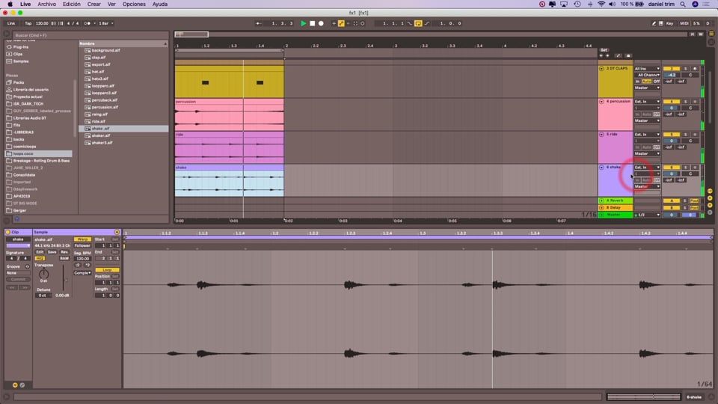Screen dimensions: 718x404
Task: Click the clip gain slider
Action: 63,277
